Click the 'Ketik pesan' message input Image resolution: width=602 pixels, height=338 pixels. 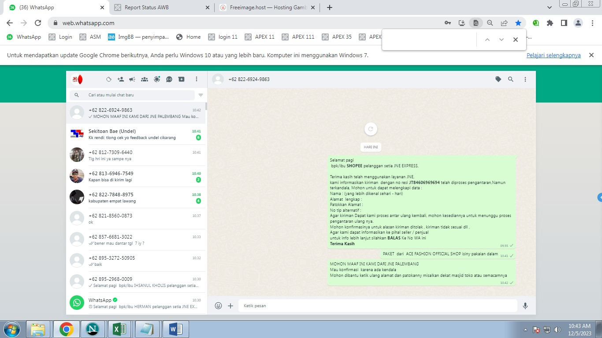[x=378, y=305]
